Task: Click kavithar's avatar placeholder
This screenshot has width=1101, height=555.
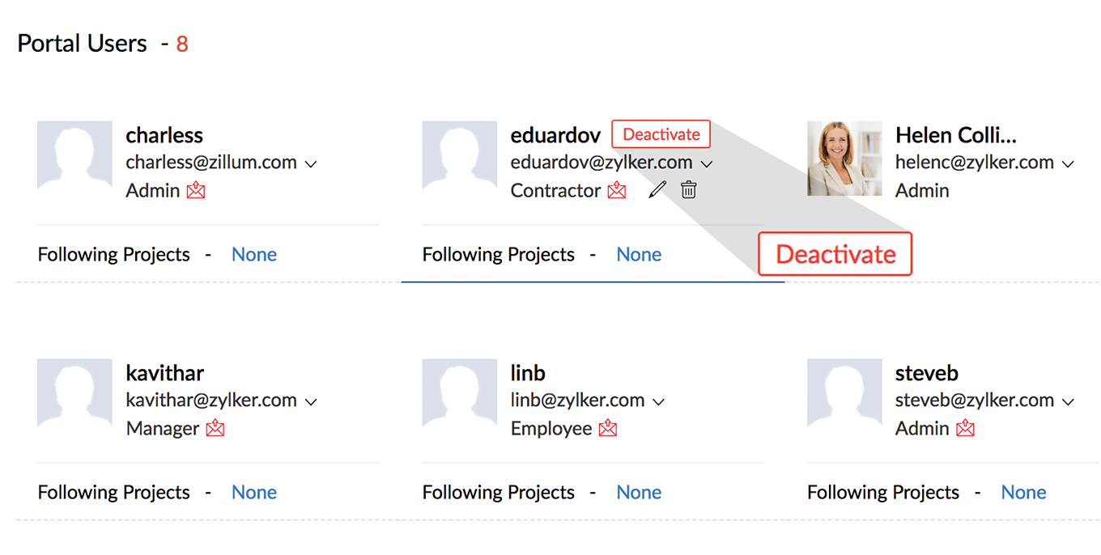Action: pos(74,396)
